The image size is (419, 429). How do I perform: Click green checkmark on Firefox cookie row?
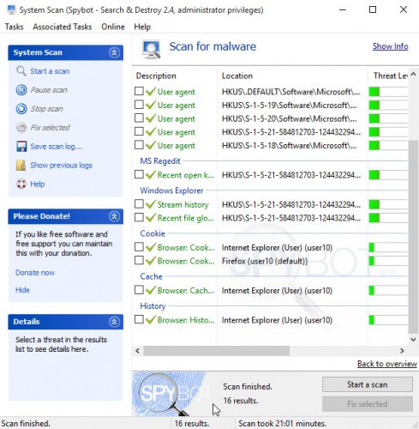pyautogui.click(x=151, y=261)
